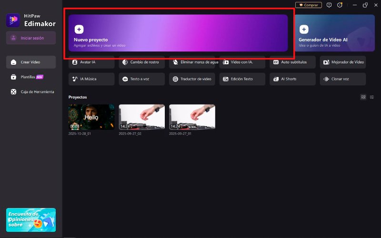The image size is (381, 238).
Task: Open the Clonar voz tool
Action: 343,79
